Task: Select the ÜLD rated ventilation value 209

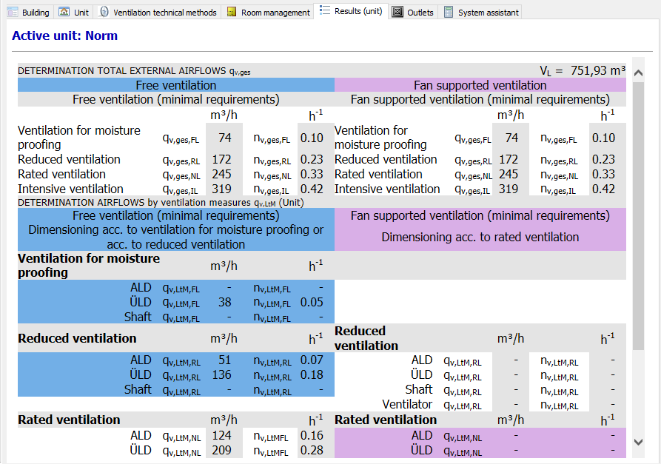Action: pos(222,450)
